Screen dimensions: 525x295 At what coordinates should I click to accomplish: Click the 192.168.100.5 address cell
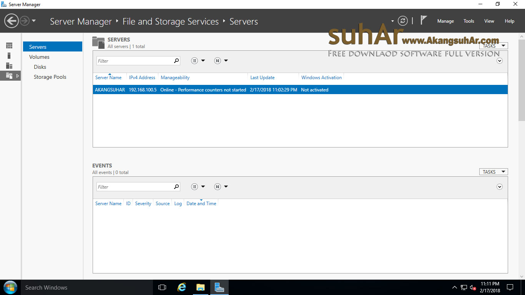(143, 90)
